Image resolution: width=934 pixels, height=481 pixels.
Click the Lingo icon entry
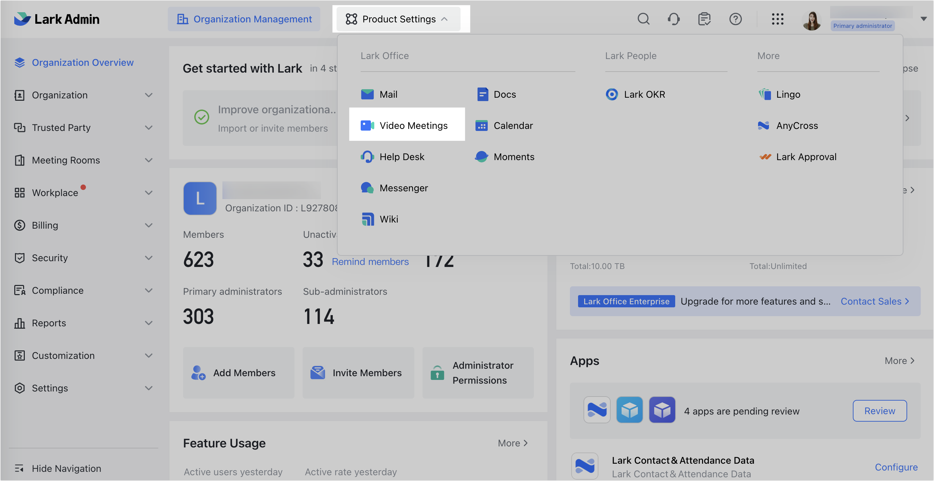[x=779, y=94]
